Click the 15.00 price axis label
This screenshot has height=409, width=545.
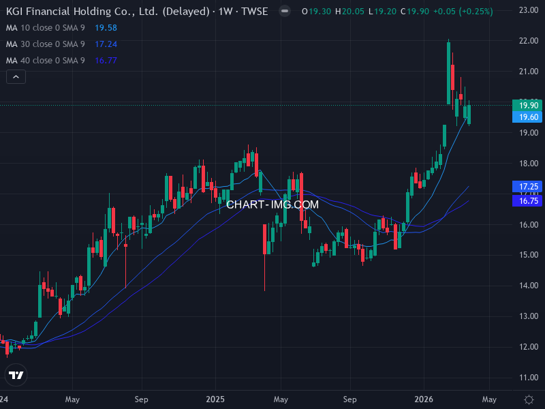[x=529, y=255]
